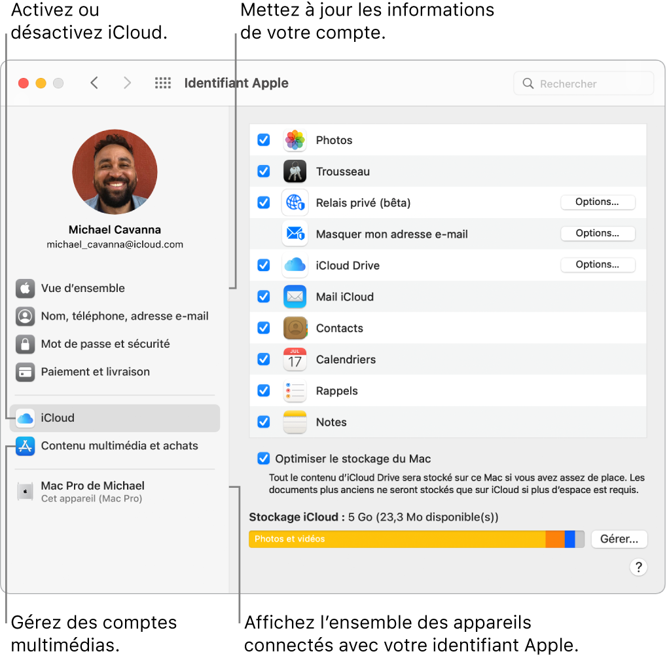Open the Photos iCloud service icon

tap(295, 139)
